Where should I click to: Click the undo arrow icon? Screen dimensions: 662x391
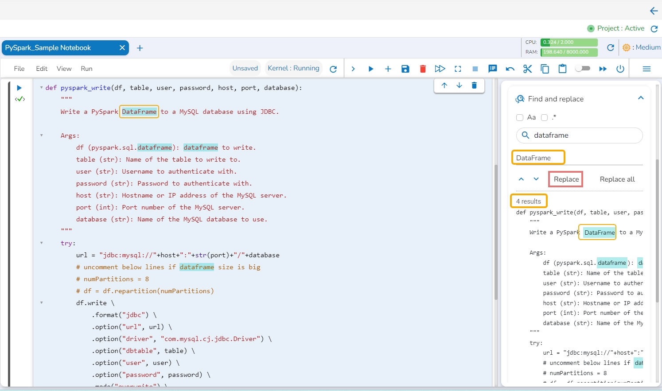(510, 69)
